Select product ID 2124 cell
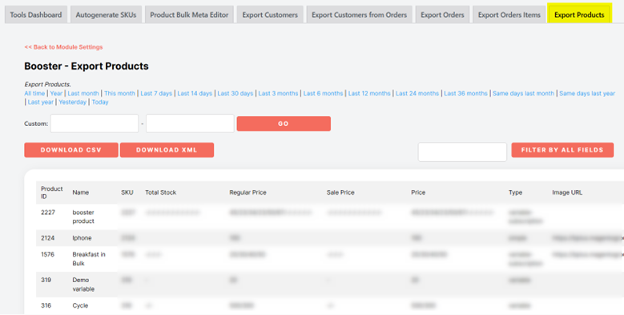The width and height of the screenshot is (624, 315). tap(48, 238)
